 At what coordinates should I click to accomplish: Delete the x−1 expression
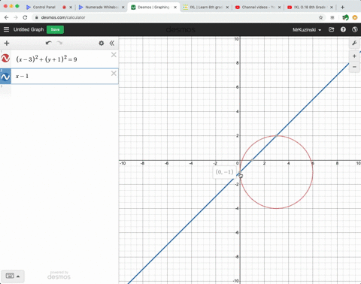(x=114, y=73)
